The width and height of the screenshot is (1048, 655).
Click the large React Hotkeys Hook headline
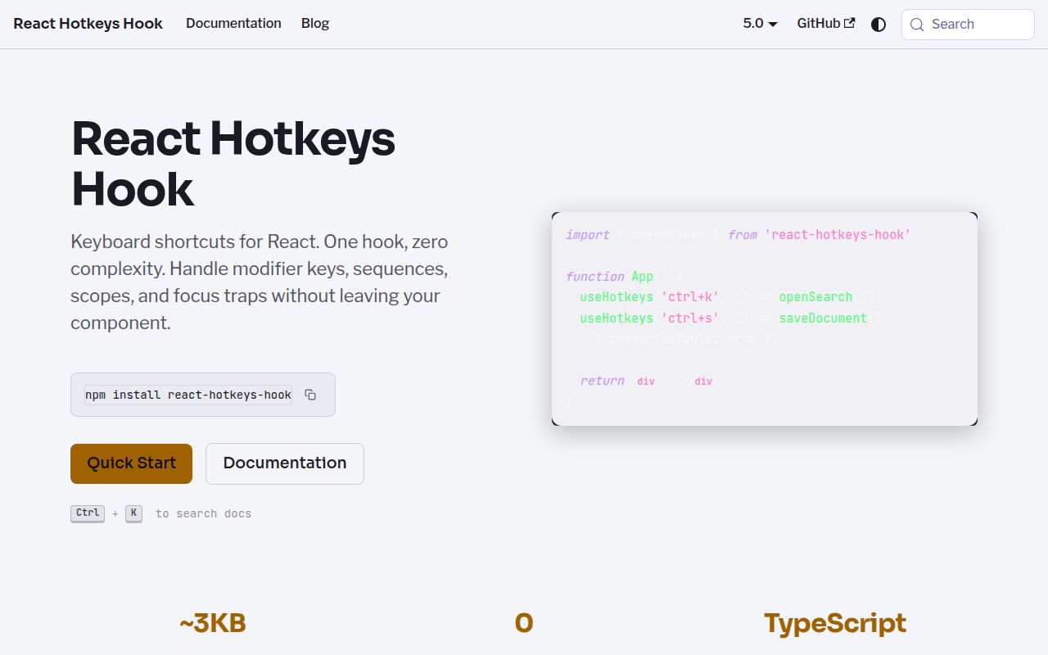[x=233, y=164]
